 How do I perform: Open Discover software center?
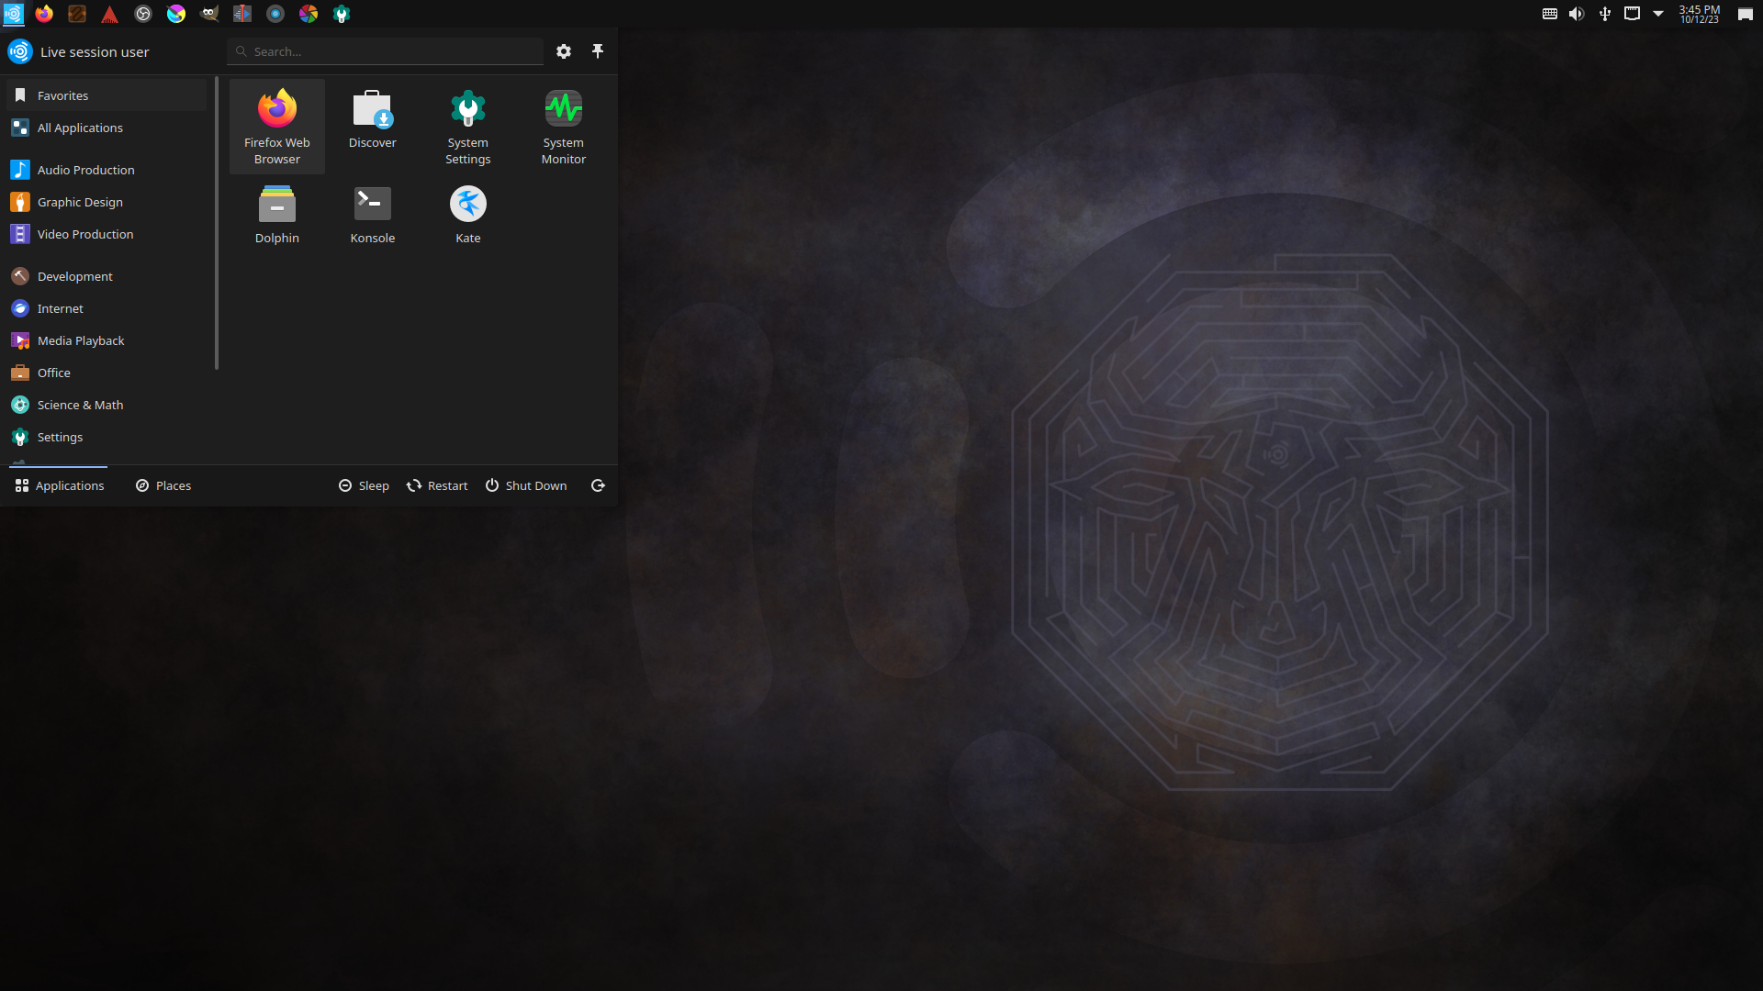tap(372, 127)
